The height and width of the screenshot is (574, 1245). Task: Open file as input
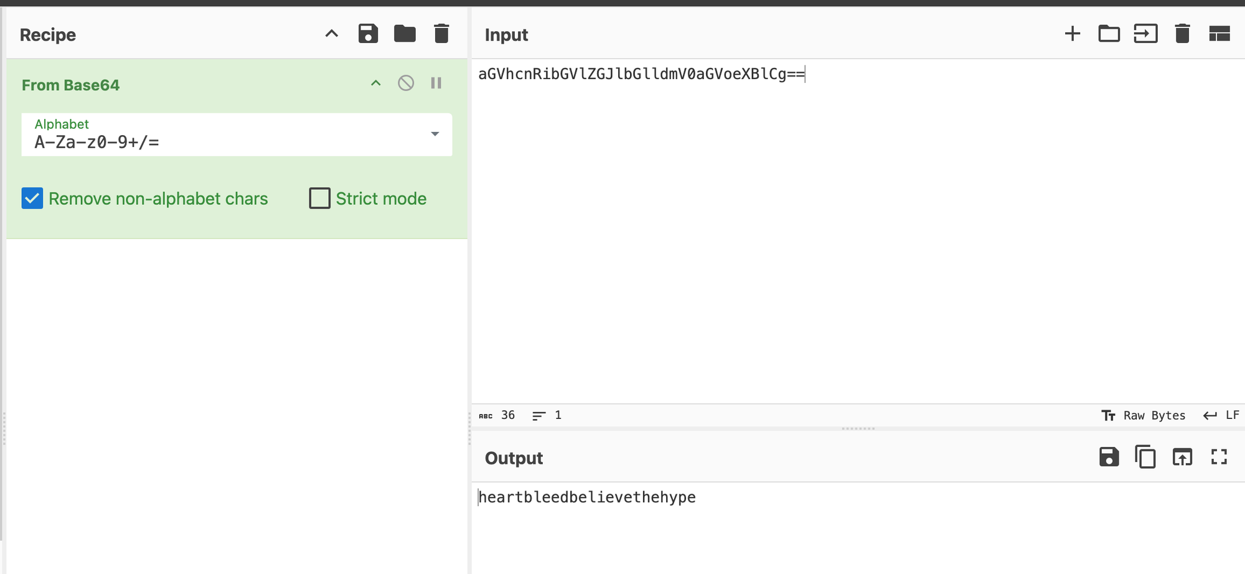(x=1145, y=34)
